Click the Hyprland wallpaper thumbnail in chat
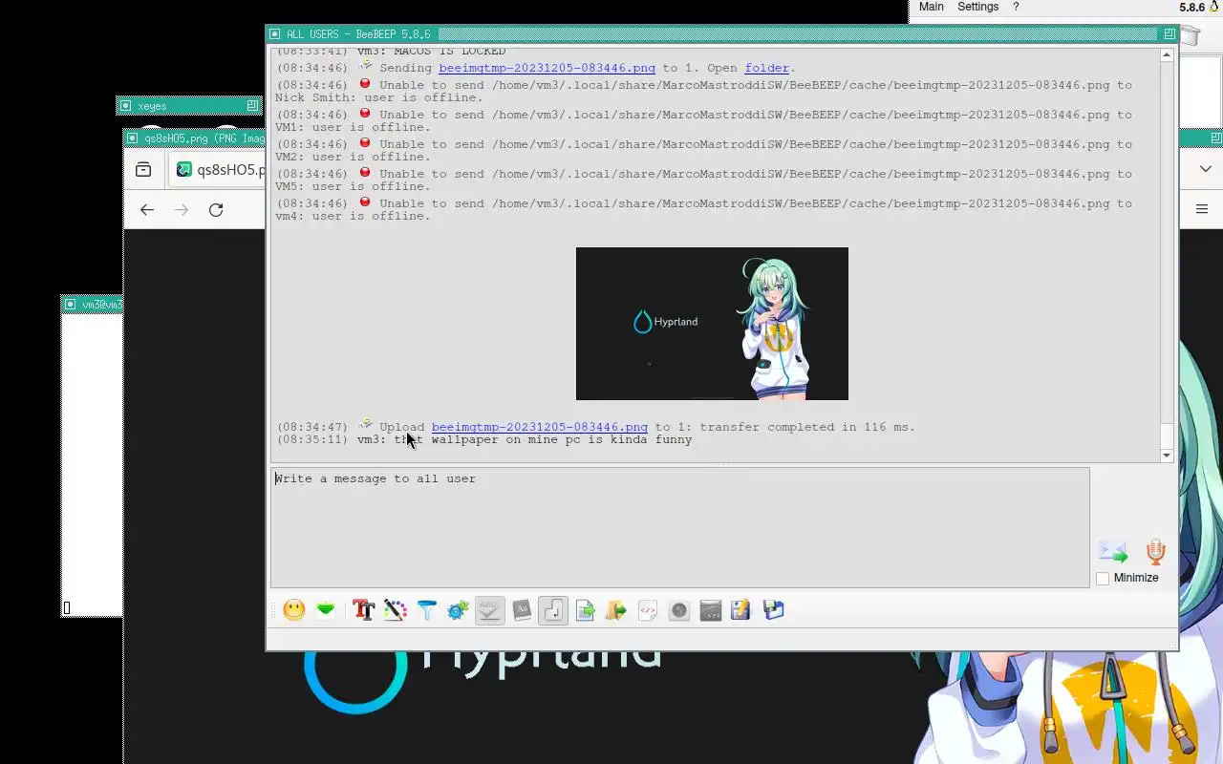This screenshot has width=1223, height=764. click(x=712, y=324)
